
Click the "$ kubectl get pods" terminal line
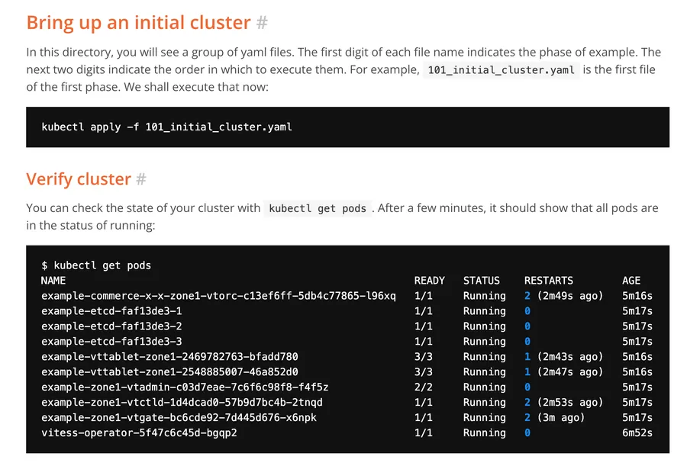96,265
